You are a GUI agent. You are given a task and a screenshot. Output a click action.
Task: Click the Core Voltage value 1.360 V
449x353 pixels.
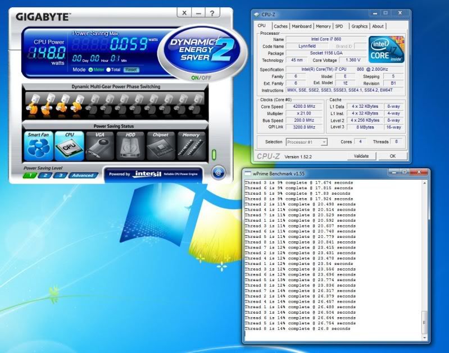click(353, 60)
